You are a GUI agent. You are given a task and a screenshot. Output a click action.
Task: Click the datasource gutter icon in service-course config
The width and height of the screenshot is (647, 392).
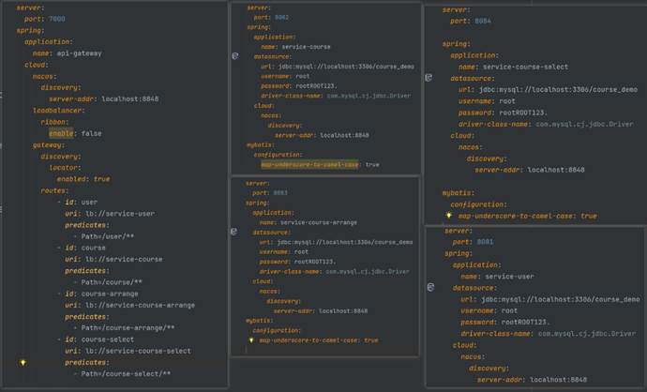(235, 56)
